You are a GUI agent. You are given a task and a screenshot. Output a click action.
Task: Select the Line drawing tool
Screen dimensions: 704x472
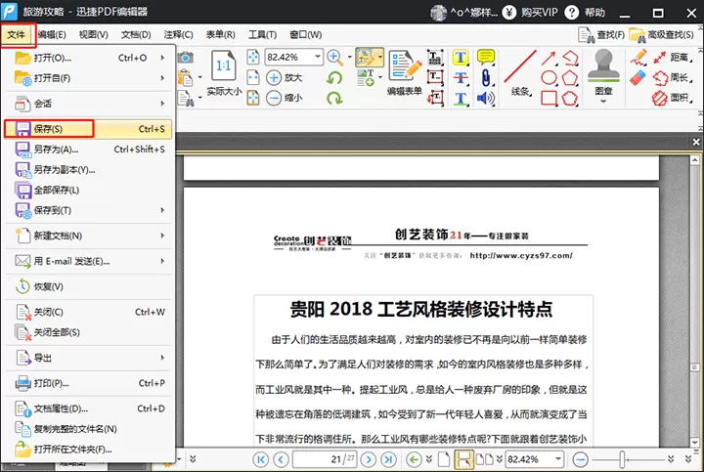(x=520, y=66)
